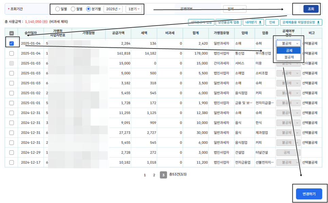
Task: Open deduction dropdown in 2025-01-02 커피 row
Action: pos(288,93)
